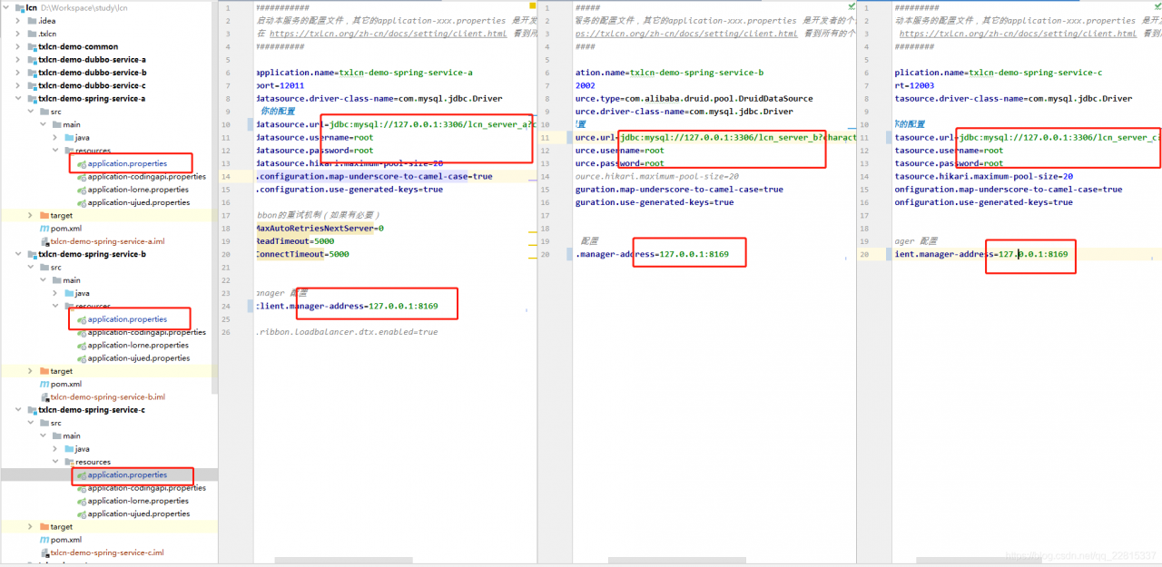The width and height of the screenshot is (1162, 567).
Task: Open the txlcn.org client.html link in right editor
Action: pyautogui.click(x=1018, y=34)
